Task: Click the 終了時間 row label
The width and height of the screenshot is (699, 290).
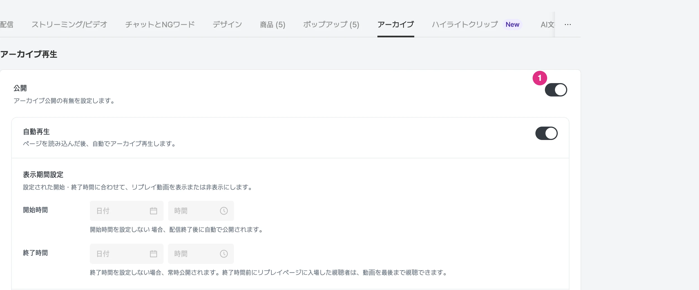Action: (35, 253)
